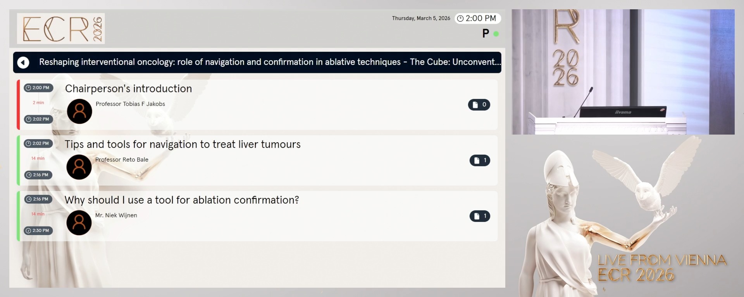Open Tips and tools for navigation talk
The width and height of the screenshot is (744, 297).
[183, 144]
